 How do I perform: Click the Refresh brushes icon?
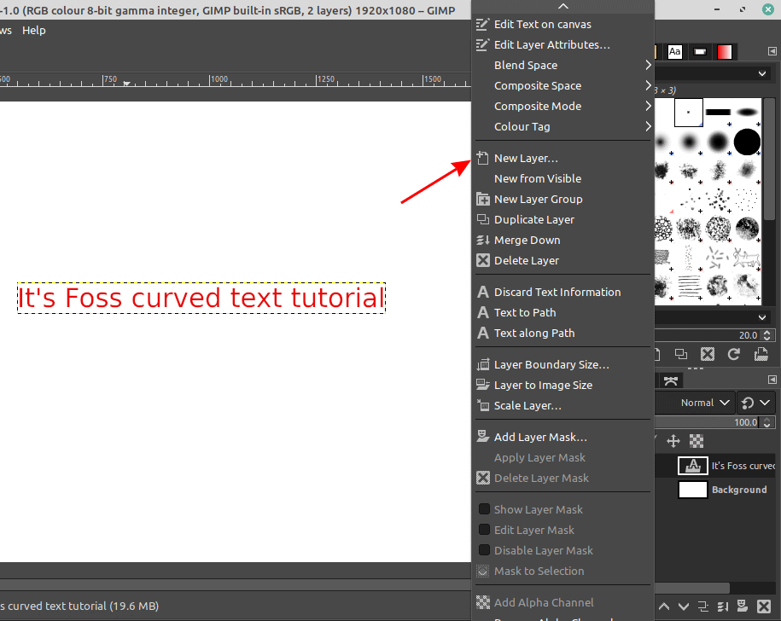[733, 354]
